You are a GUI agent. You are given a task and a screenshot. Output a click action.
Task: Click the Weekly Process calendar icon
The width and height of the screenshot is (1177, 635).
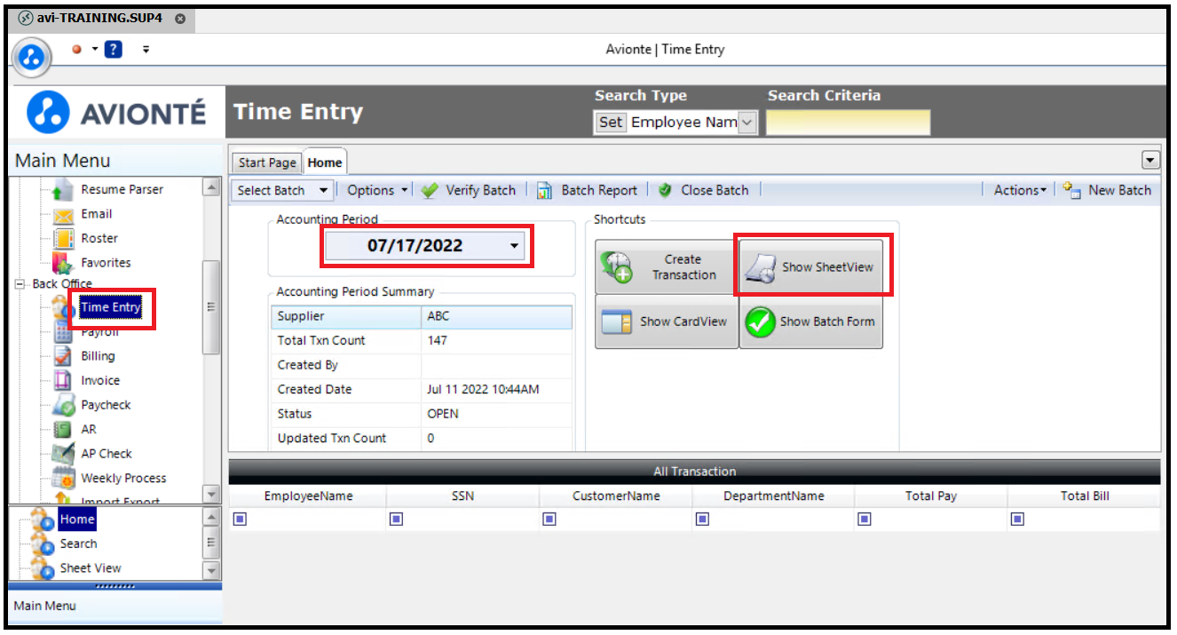coord(63,478)
